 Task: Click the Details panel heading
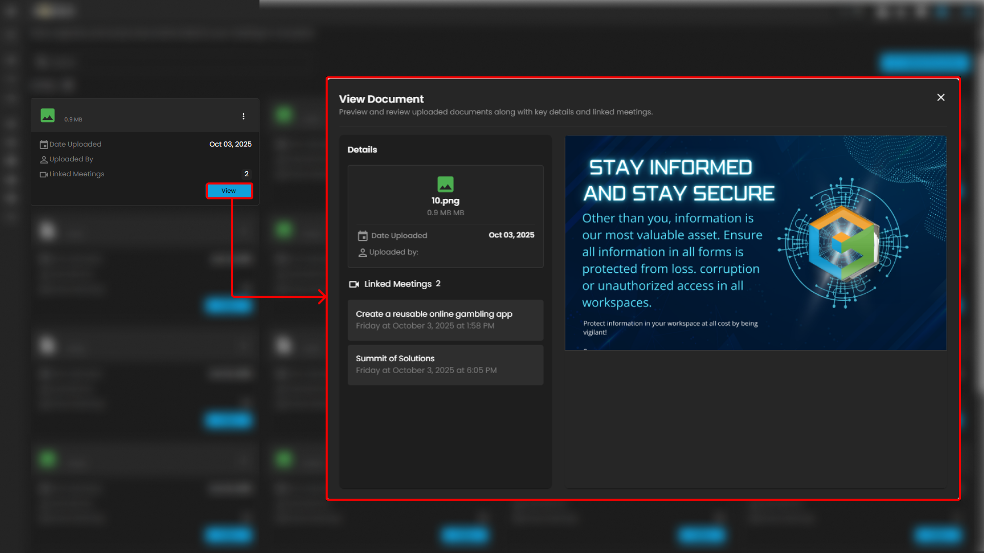(362, 150)
